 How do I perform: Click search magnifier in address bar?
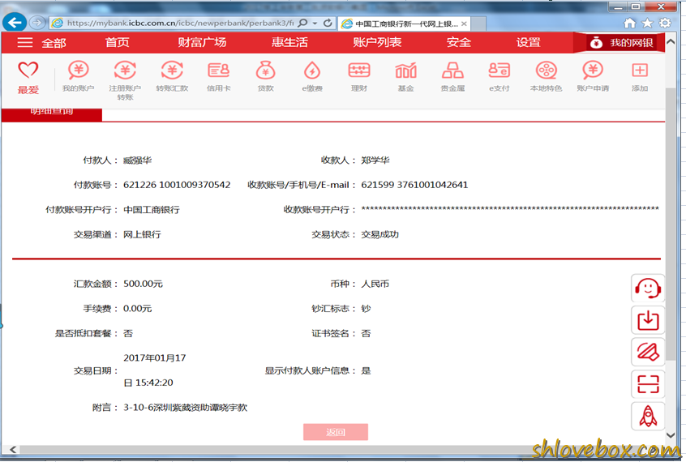pyautogui.click(x=302, y=23)
